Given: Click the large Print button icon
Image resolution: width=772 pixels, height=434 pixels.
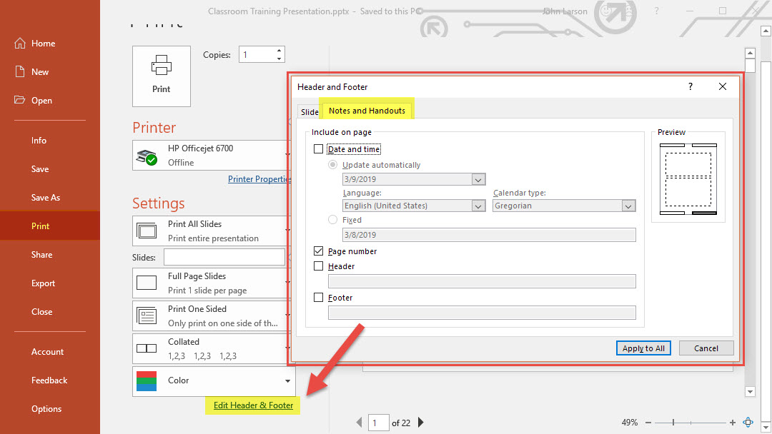Looking at the screenshot, I should click(162, 76).
